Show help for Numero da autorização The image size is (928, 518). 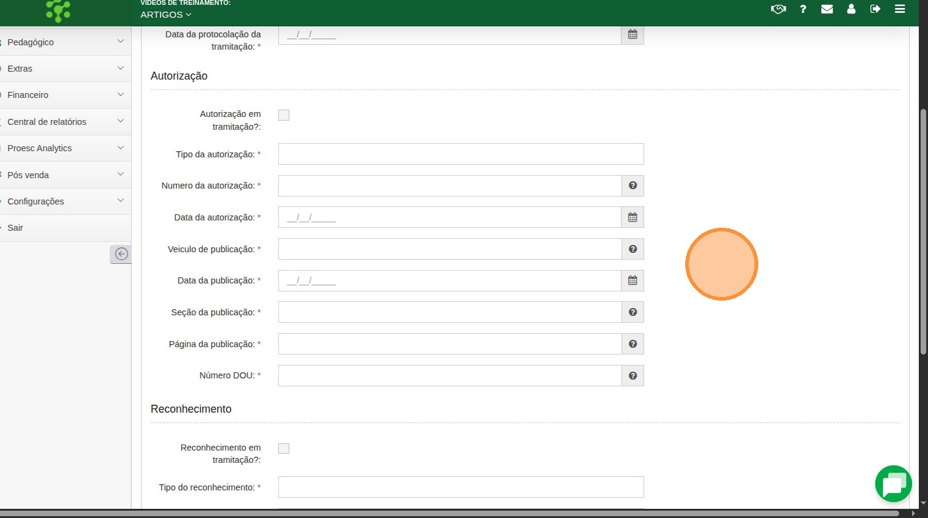click(633, 186)
